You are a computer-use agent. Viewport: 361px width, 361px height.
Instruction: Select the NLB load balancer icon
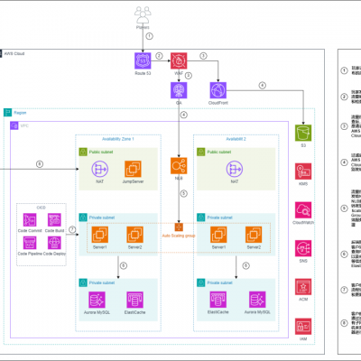[179, 166]
